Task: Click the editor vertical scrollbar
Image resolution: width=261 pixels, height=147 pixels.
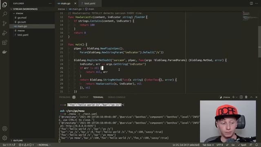Action: (x=259, y=42)
